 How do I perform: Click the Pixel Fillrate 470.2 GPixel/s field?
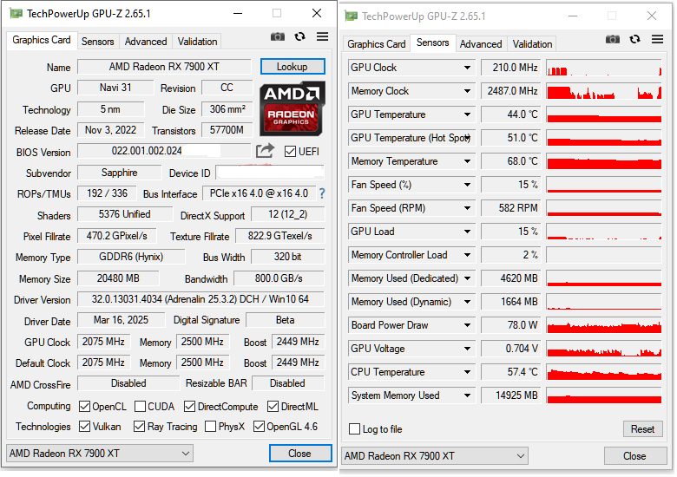(117, 236)
